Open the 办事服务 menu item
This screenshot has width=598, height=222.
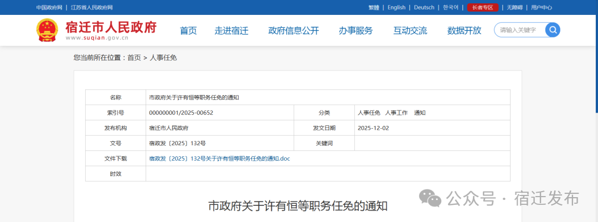click(x=355, y=31)
